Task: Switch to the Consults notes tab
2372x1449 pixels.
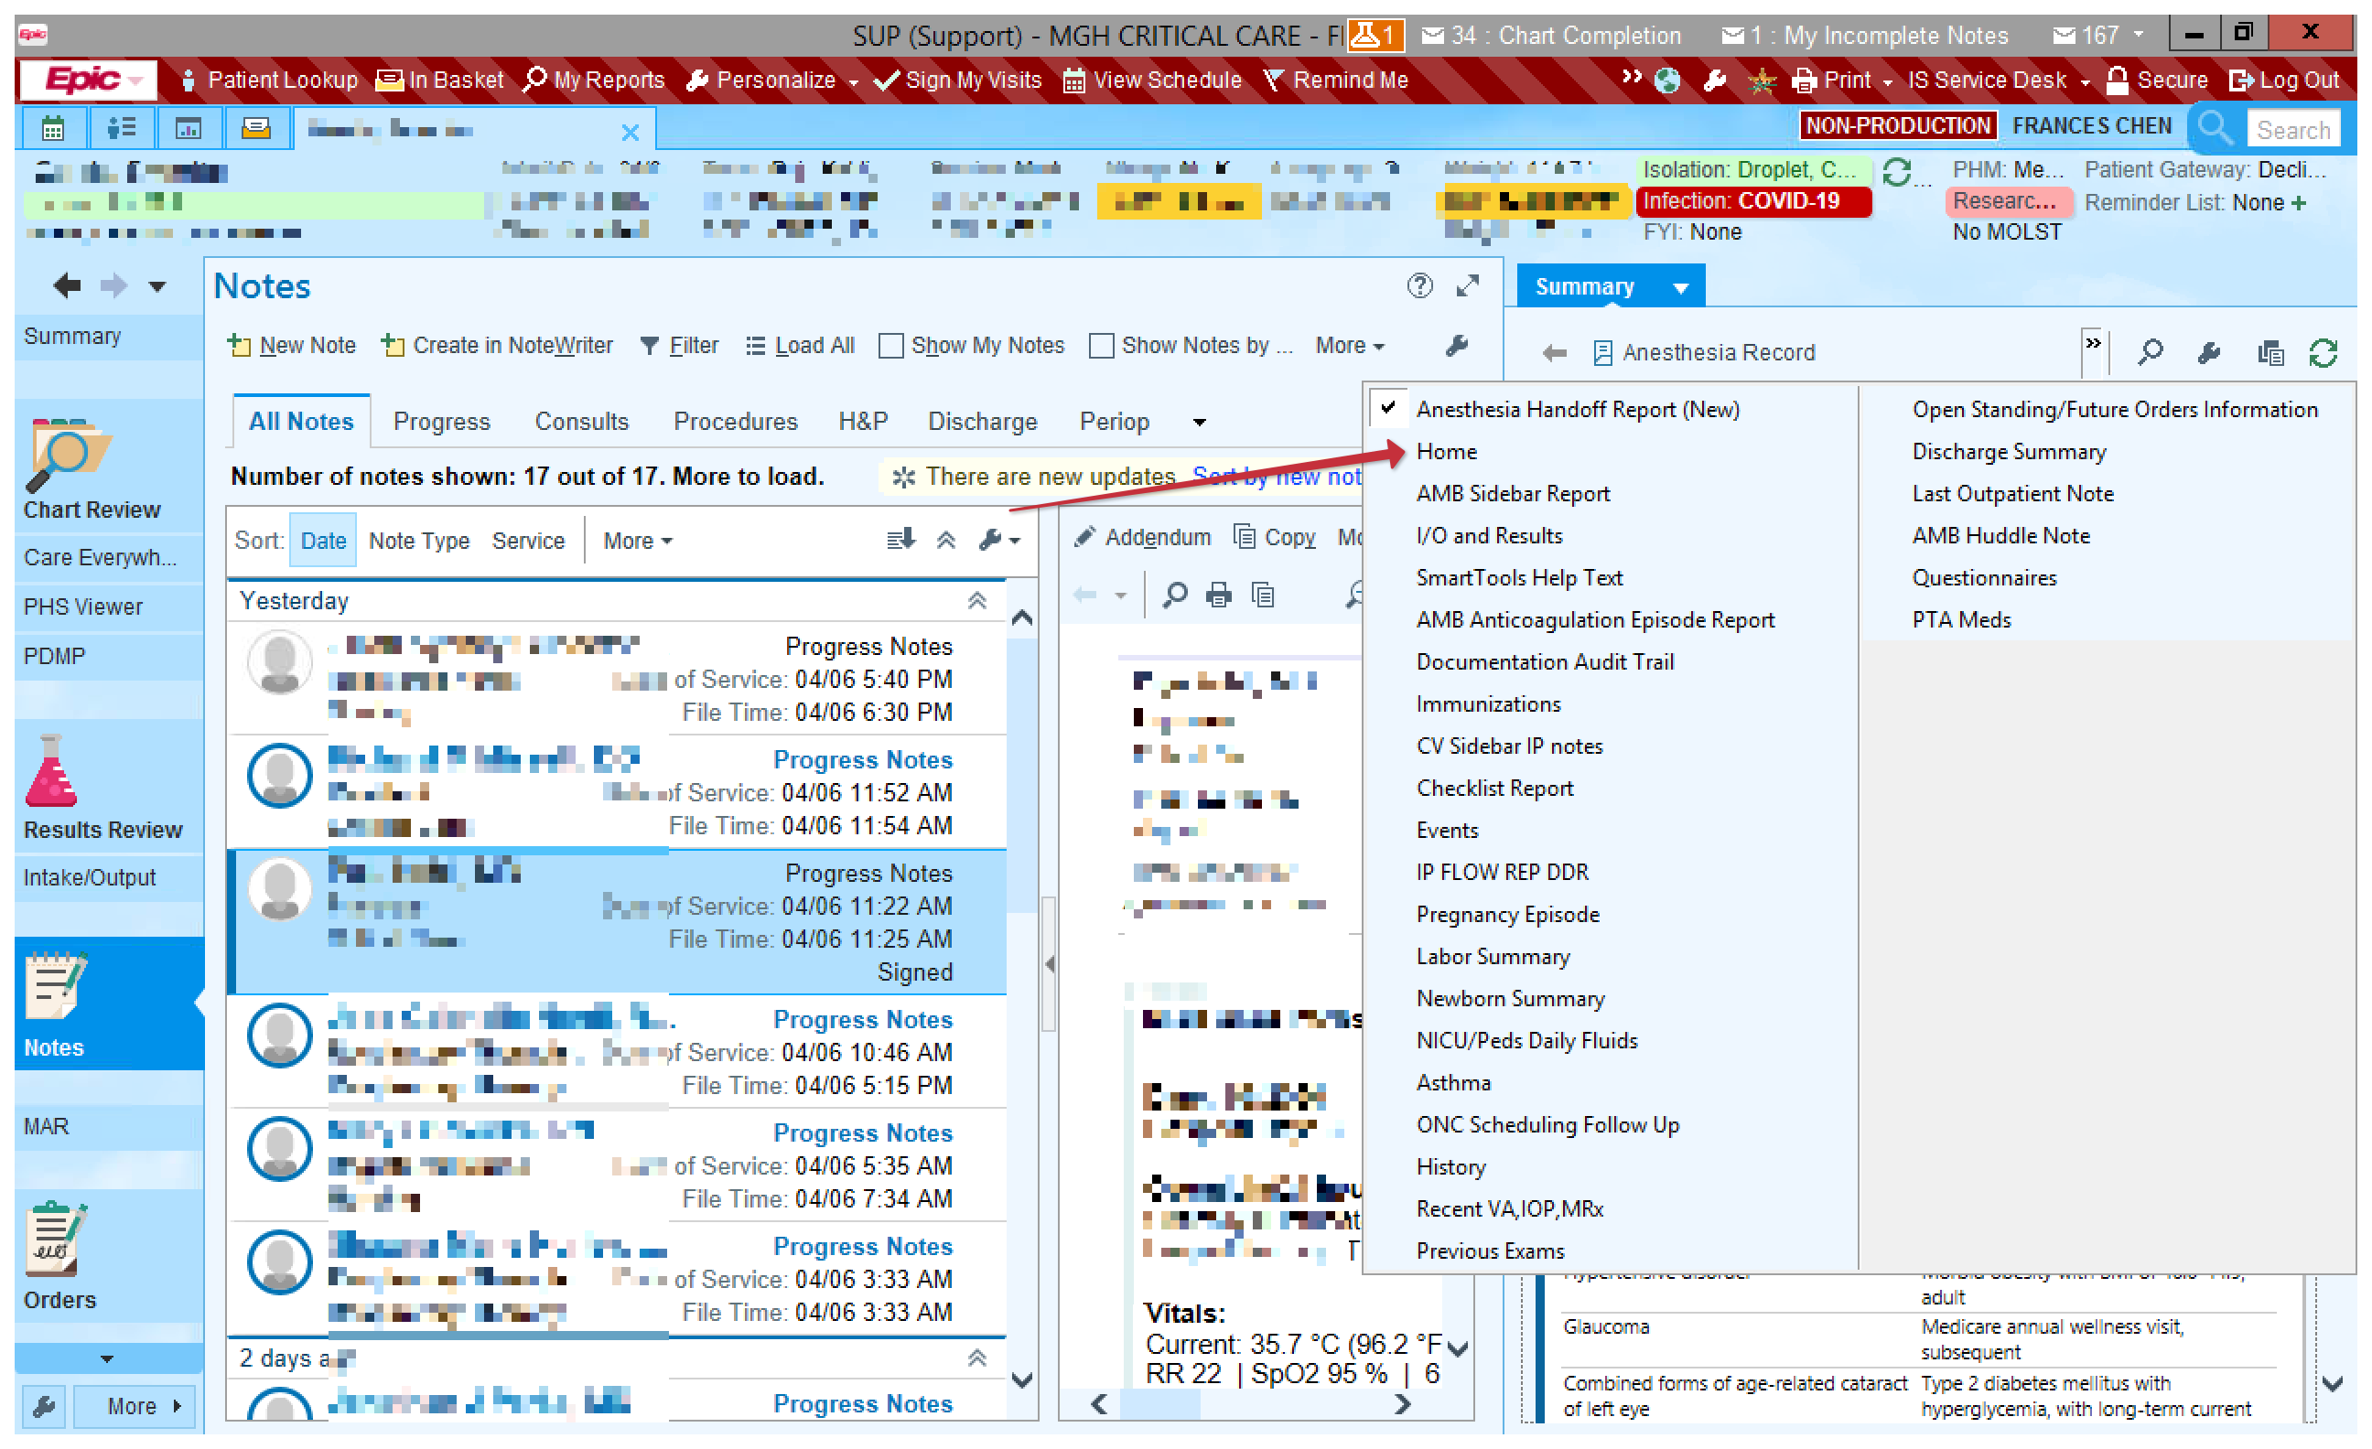Action: pos(580,422)
